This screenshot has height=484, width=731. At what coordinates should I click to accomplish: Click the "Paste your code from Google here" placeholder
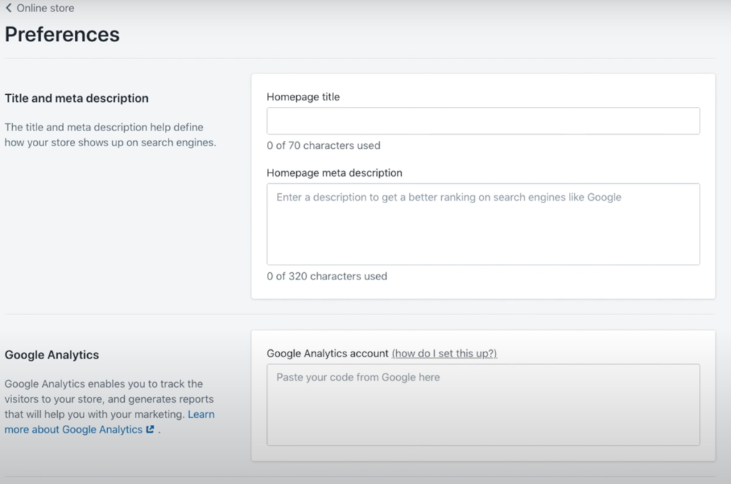tap(358, 377)
